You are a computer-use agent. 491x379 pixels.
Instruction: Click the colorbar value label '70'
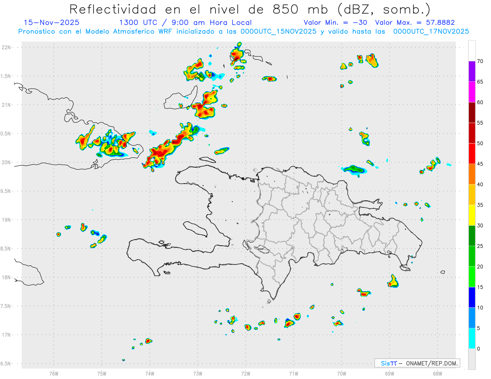coord(480,61)
